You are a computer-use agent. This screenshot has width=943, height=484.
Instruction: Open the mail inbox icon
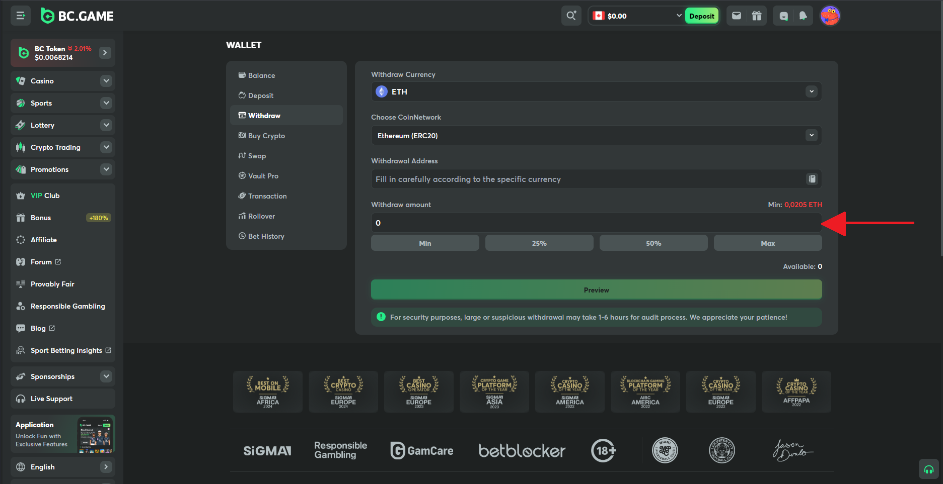click(x=737, y=16)
